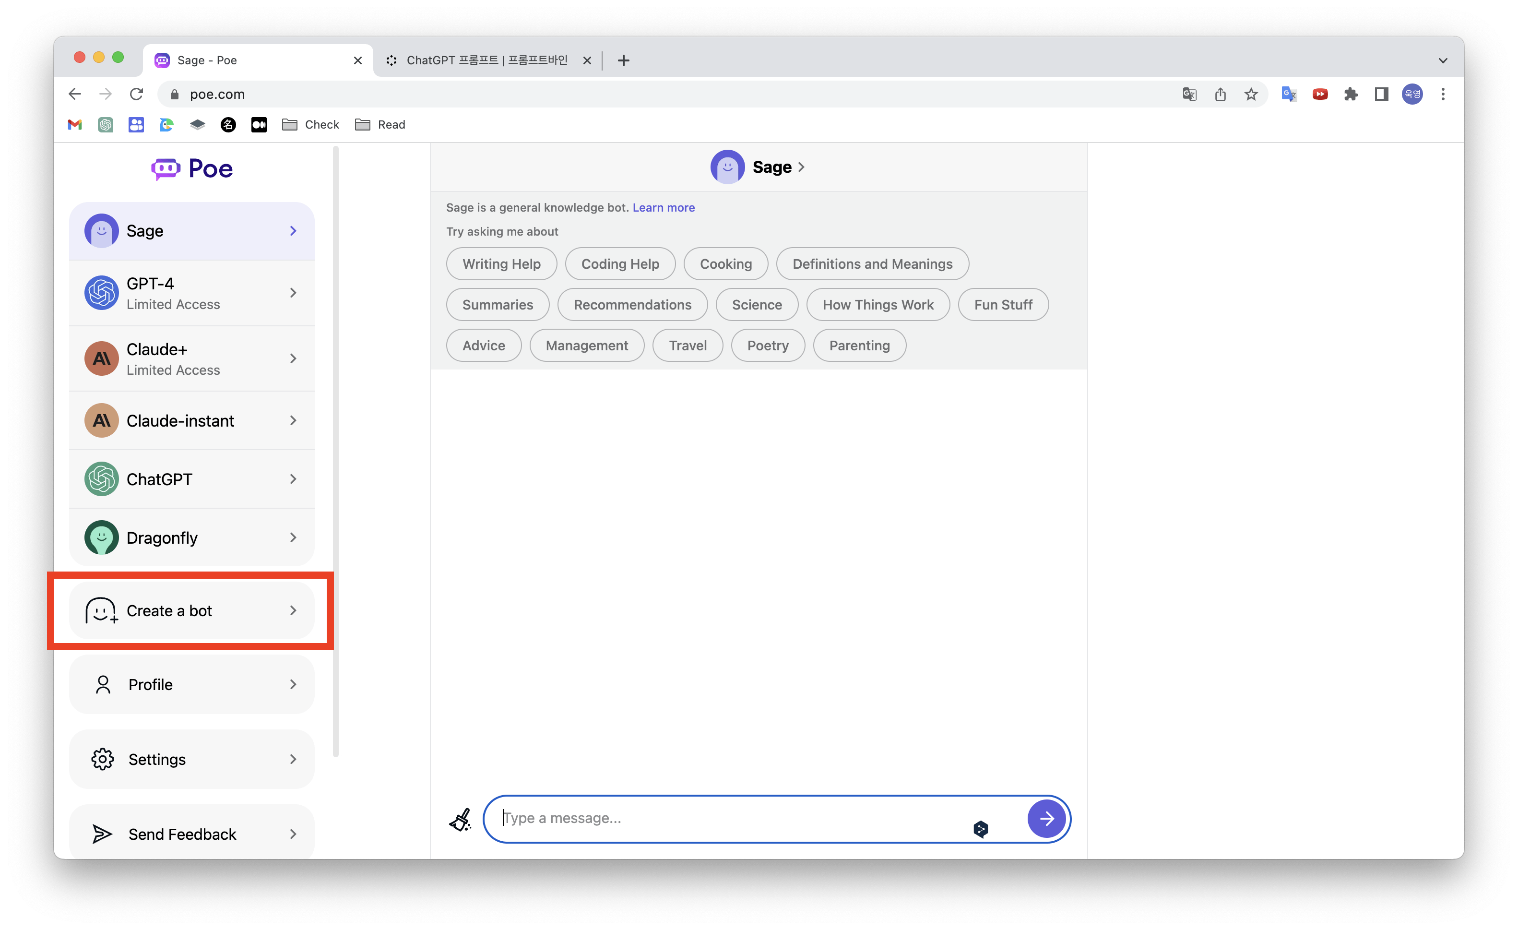The image size is (1518, 930).
Task: Choose the Travel suggestion
Action: click(688, 345)
